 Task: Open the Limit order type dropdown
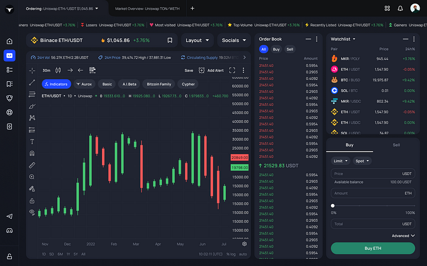(341, 161)
